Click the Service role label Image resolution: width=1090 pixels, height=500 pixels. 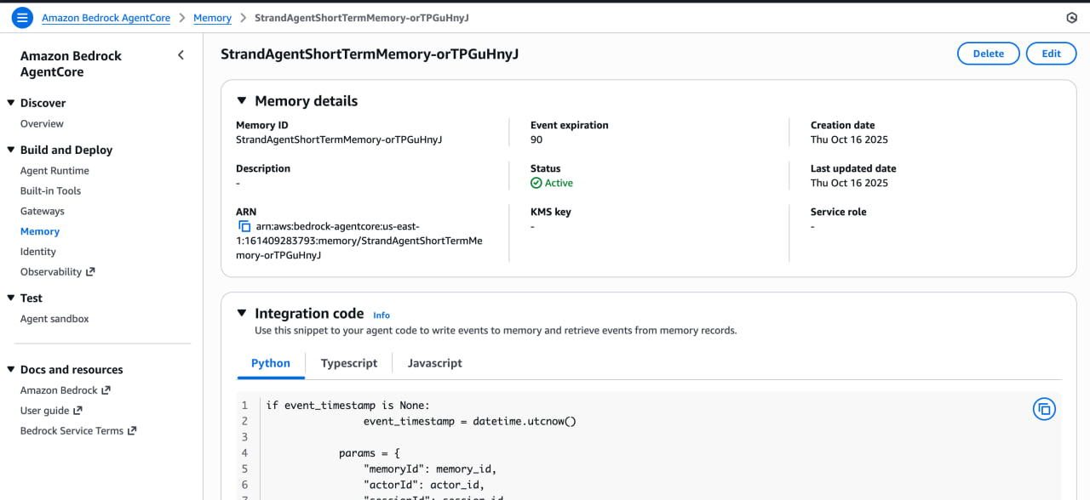(x=839, y=212)
